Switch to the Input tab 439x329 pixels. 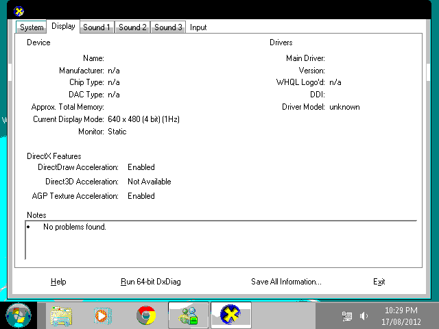click(198, 27)
